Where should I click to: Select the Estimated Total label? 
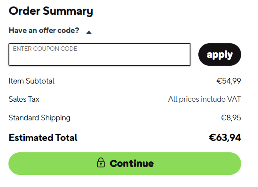(43, 137)
